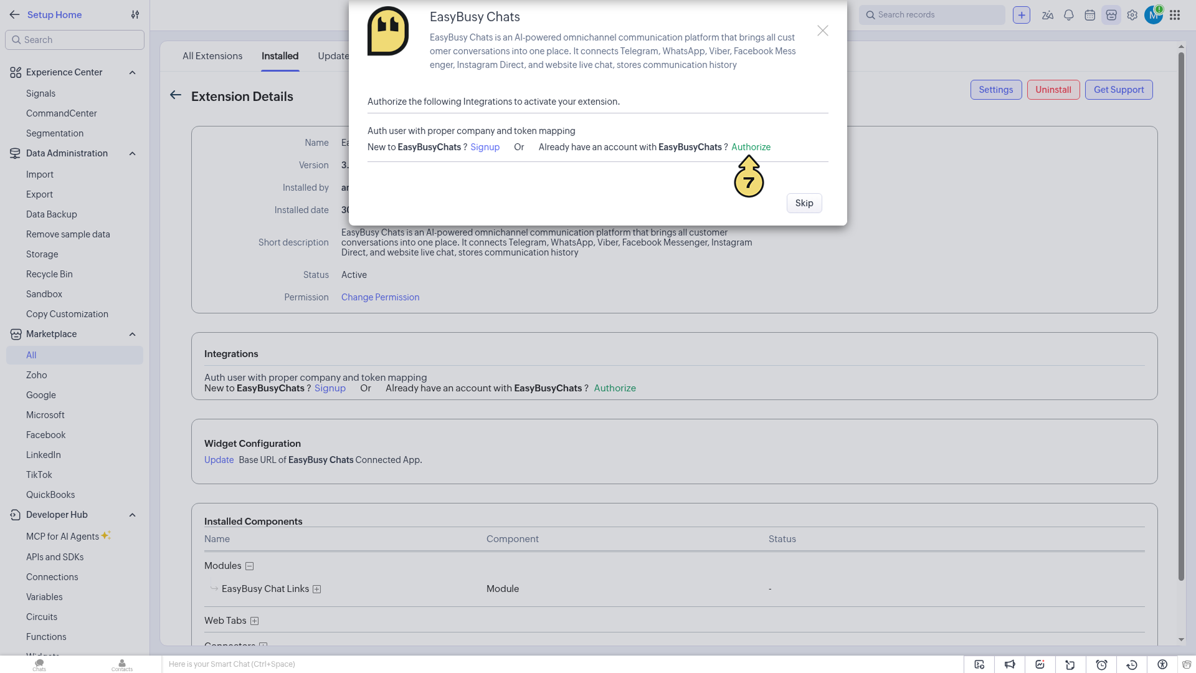Open Zoho marketplace category

37,375
